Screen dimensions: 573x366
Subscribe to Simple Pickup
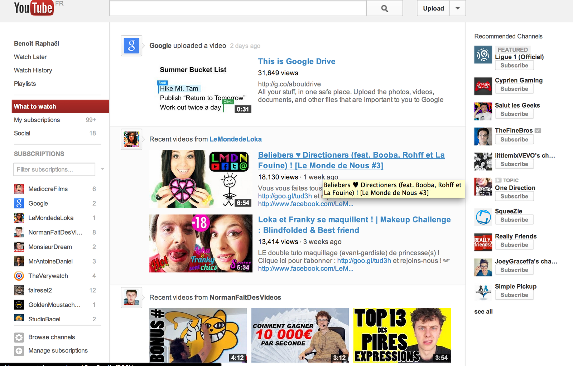tap(514, 295)
